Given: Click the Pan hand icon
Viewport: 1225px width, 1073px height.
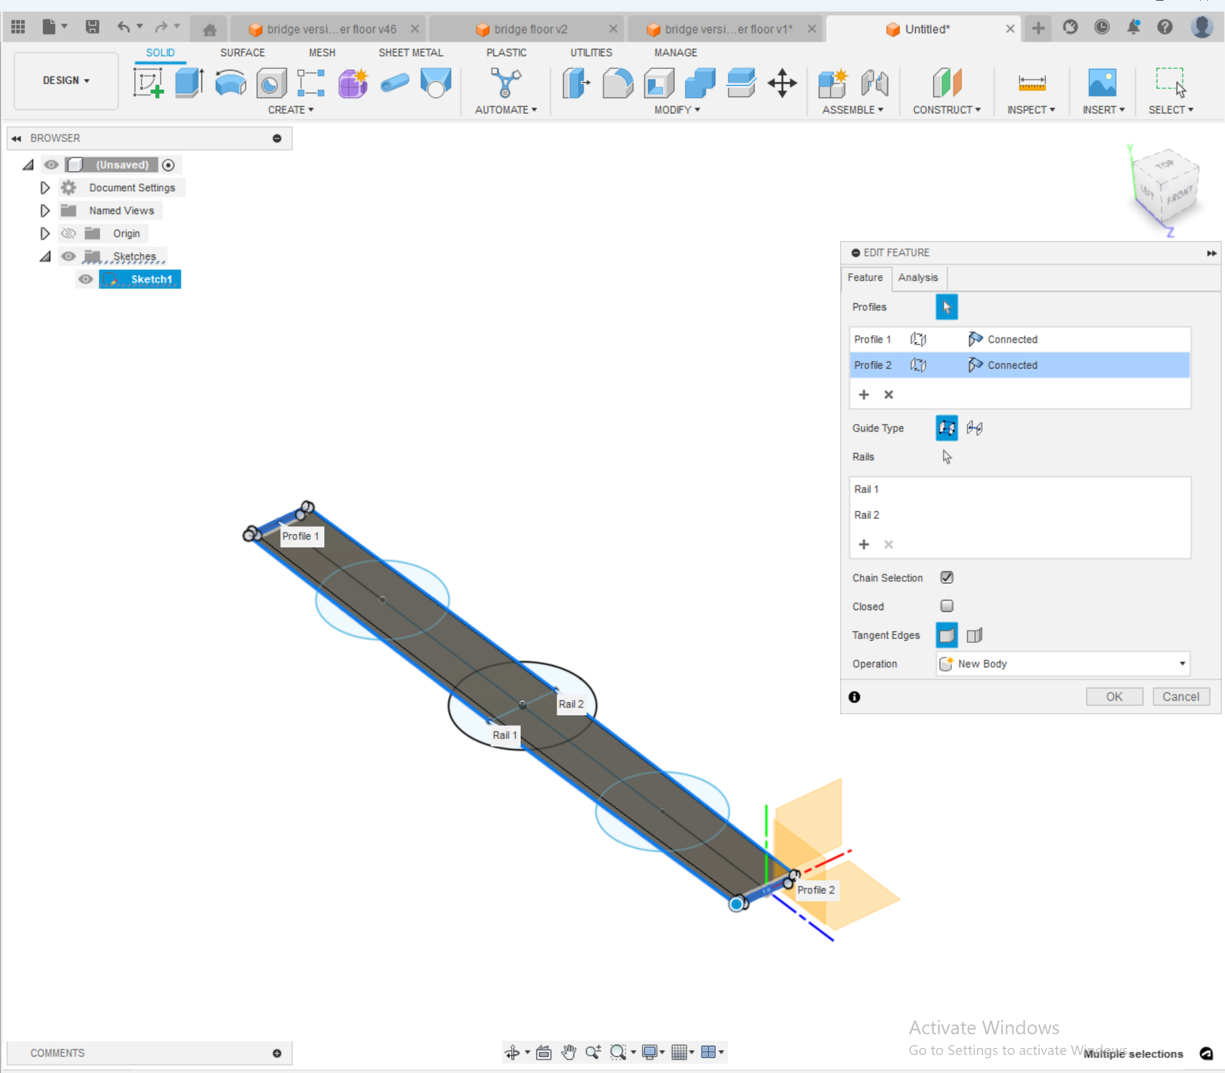Looking at the screenshot, I should pyautogui.click(x=568, y=1052).
